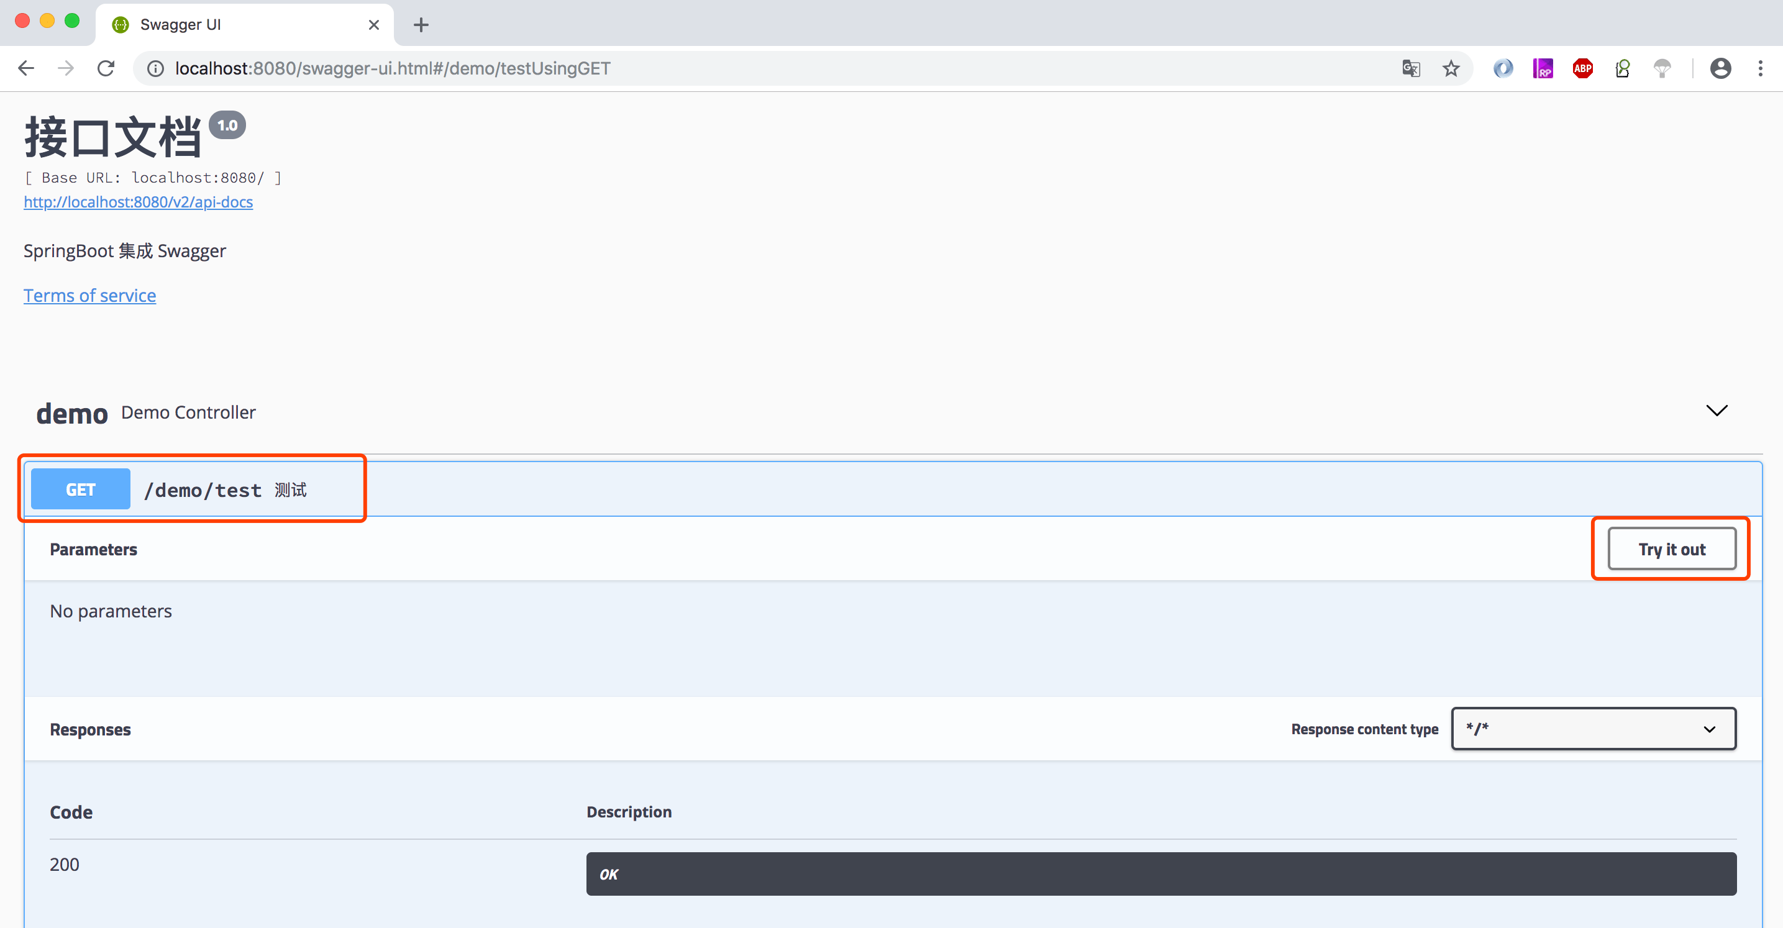
Task: Click the 接口文档 title
Action: pos(113,137)
